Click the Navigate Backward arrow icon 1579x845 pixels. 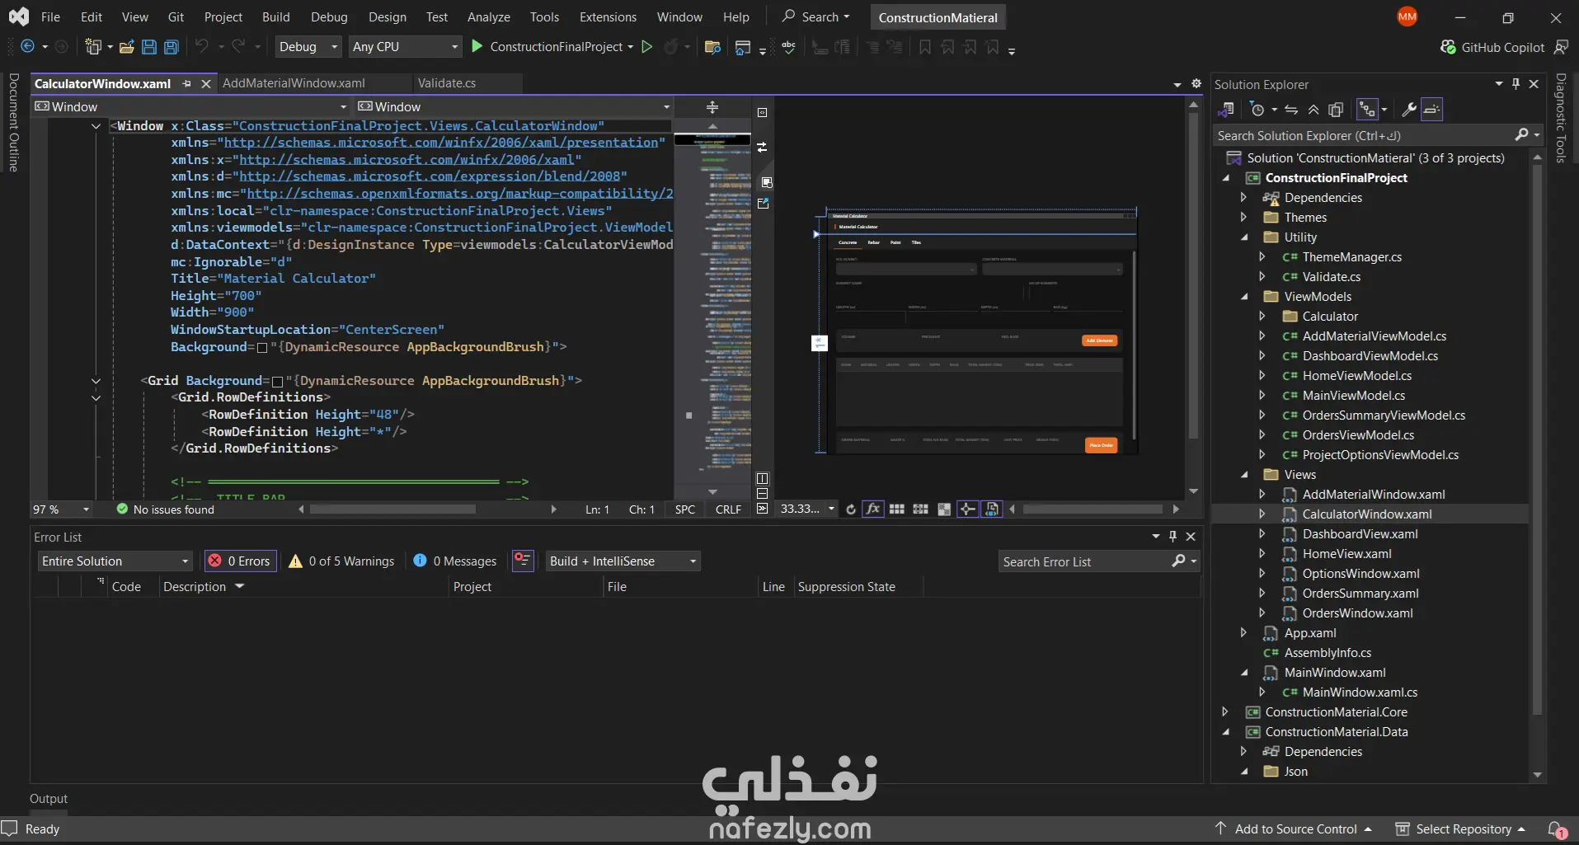27,47
